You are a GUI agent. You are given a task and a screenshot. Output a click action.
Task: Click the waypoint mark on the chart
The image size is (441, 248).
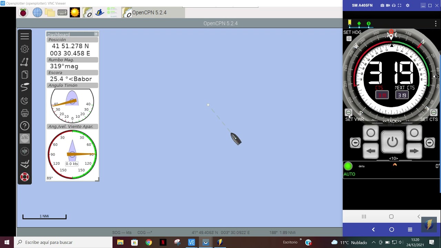point(208,105)
